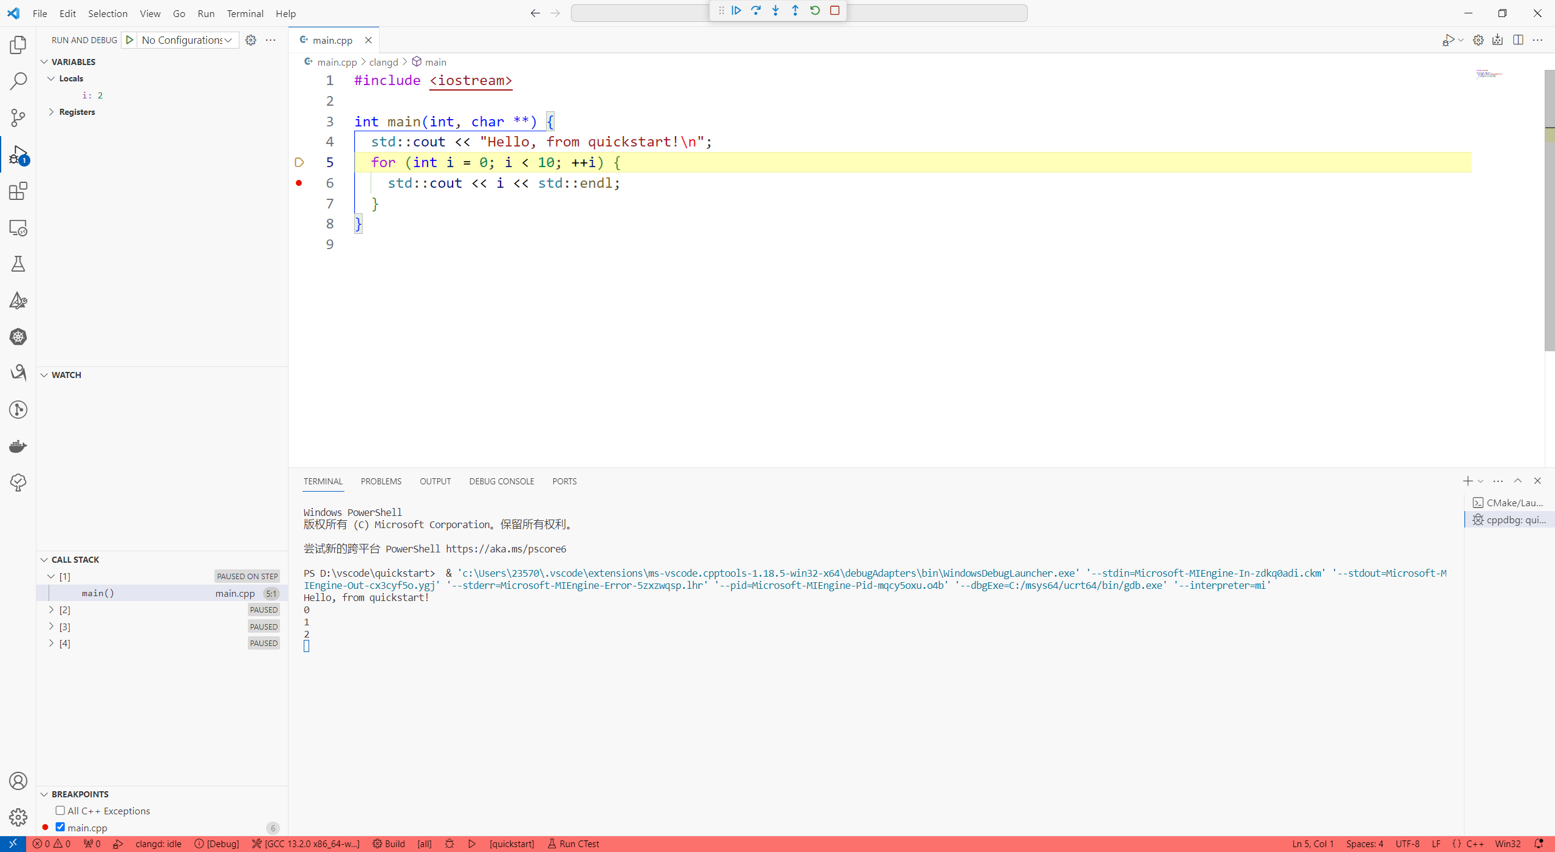The height and width of the screenshot is (852, 1555).
Task: Click the [Debug] build variant
Action: [x=217, y=843]
